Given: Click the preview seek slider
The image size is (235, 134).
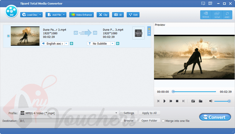Looking at the screenshot, I should coord(194,92).
